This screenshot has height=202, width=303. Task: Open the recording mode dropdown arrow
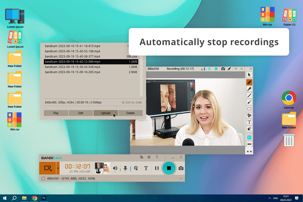pos(58,168)
